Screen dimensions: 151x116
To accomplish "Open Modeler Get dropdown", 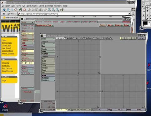I will 48,44.
